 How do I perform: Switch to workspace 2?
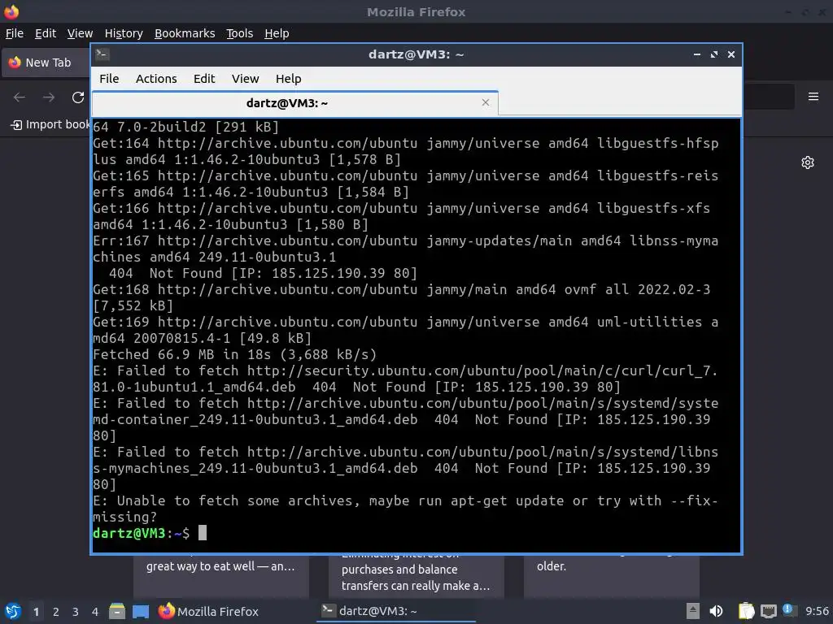[x=56, y=612]
